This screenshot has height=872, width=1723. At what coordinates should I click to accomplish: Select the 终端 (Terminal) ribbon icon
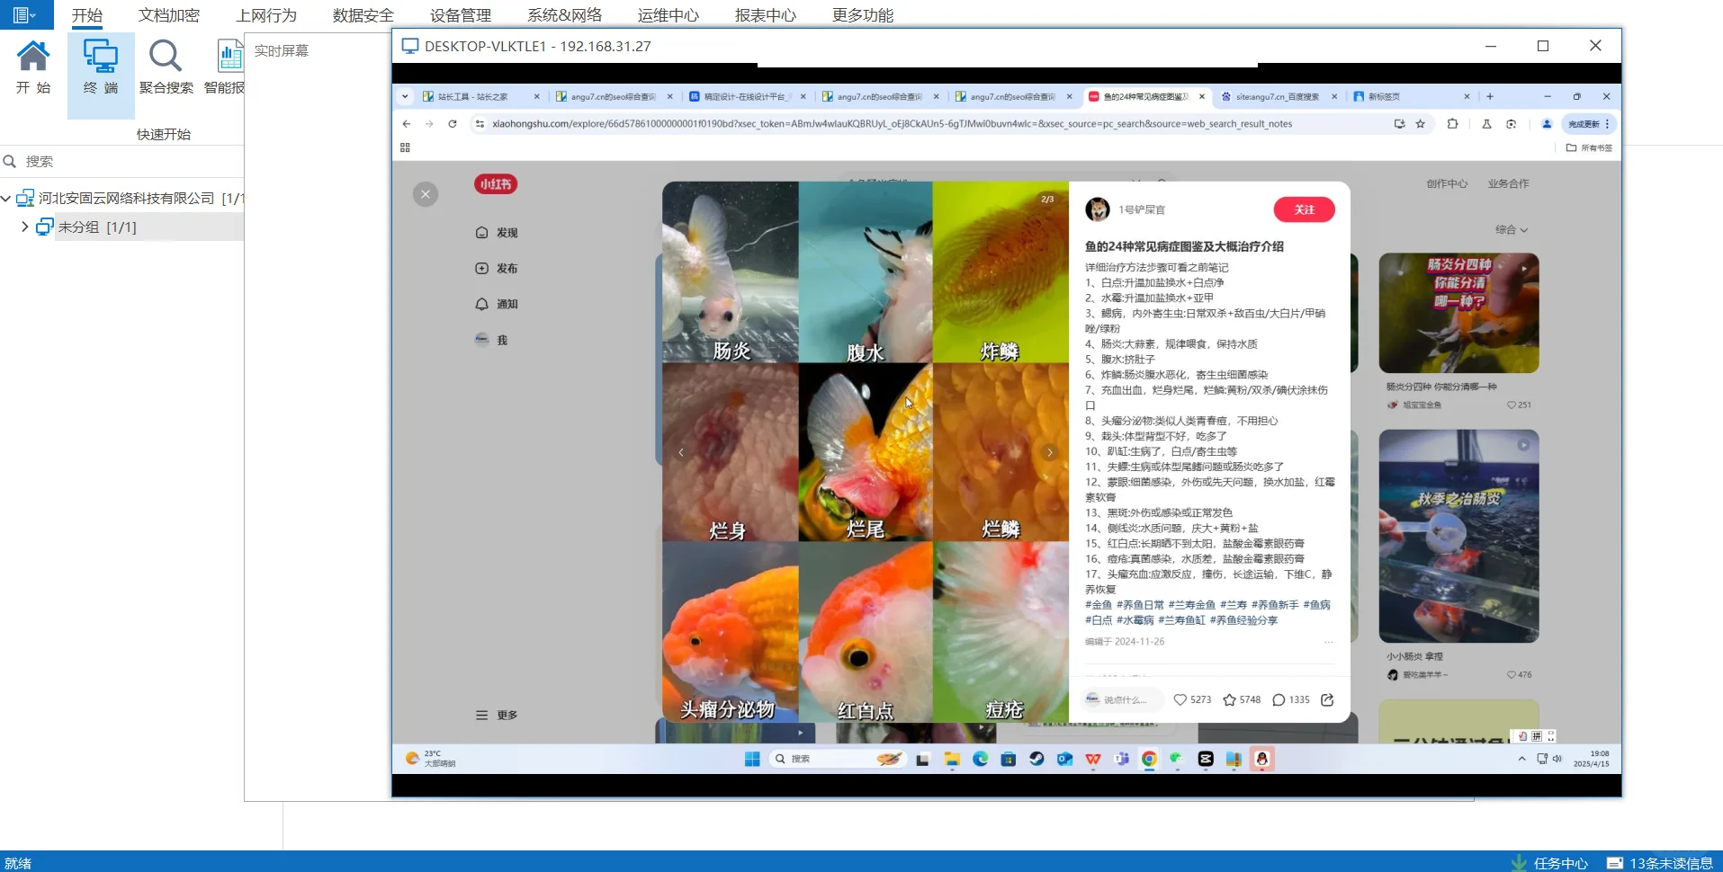click(100, 67)
